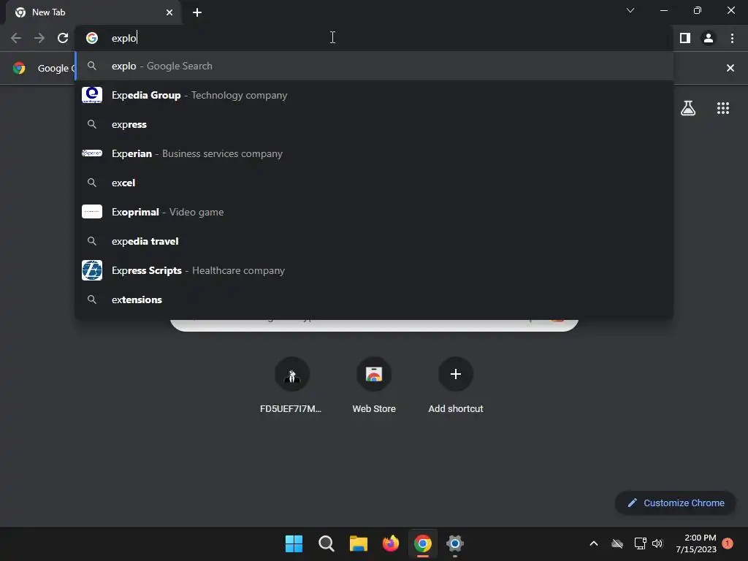Reload the page with refresh icon

point(63,38)
